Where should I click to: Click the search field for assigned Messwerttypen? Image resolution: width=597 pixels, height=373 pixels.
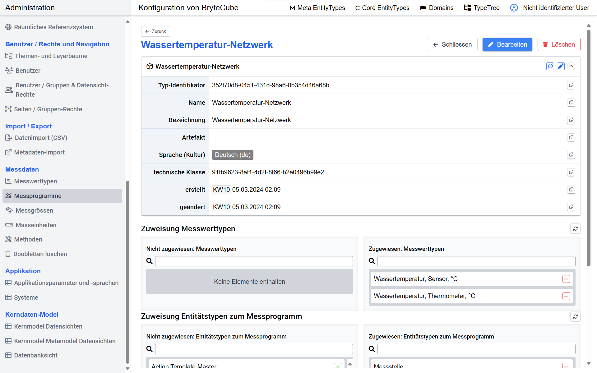[476, 261]
